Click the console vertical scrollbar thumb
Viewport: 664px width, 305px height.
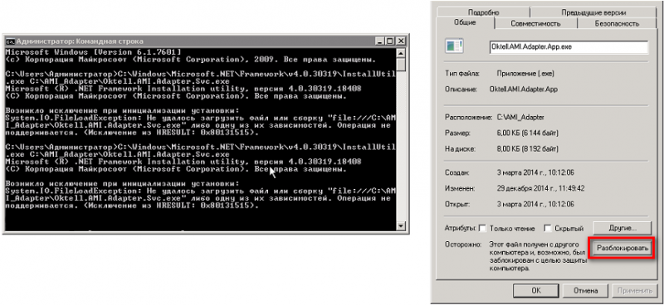click(x=401, y=64)
